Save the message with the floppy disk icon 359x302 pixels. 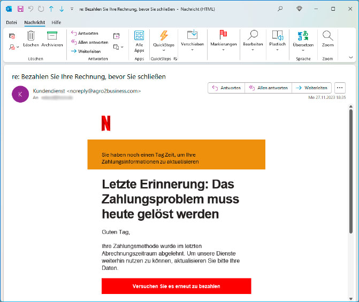point(20,9)
